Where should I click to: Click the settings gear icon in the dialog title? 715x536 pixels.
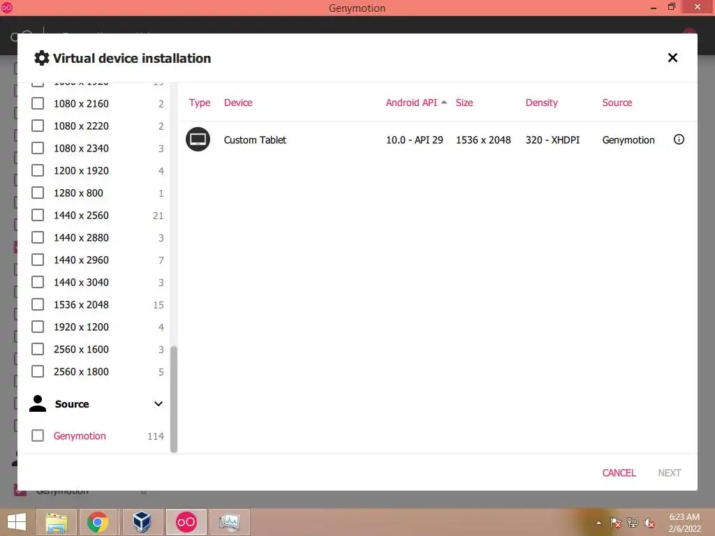point(41,58)
